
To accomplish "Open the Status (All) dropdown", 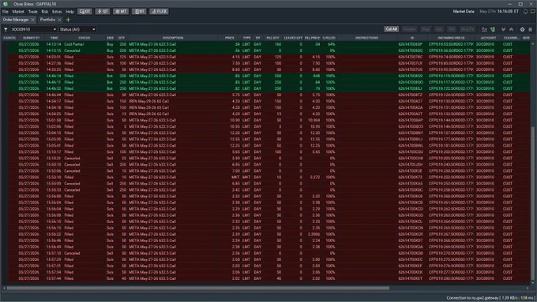I will tap(77, 29).
